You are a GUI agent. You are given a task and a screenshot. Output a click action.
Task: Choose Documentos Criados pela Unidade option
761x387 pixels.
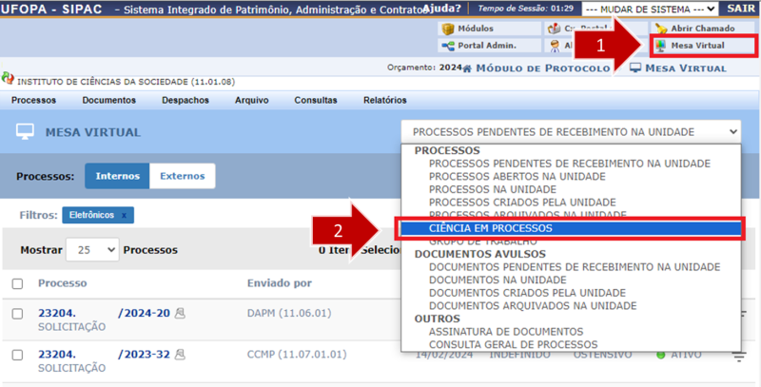coord(528,294)
